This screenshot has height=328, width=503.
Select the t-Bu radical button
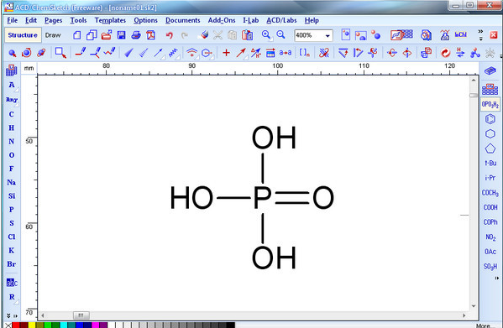coord(490,163)
